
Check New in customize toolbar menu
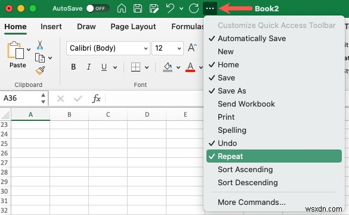point(274,52)
